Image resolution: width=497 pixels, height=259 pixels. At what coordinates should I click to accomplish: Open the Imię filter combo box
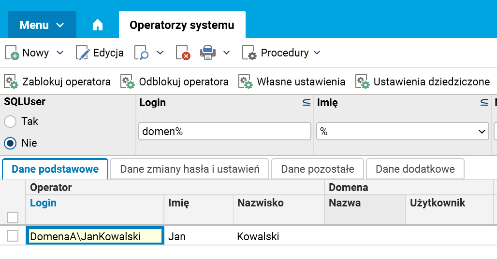coord(402,132)
